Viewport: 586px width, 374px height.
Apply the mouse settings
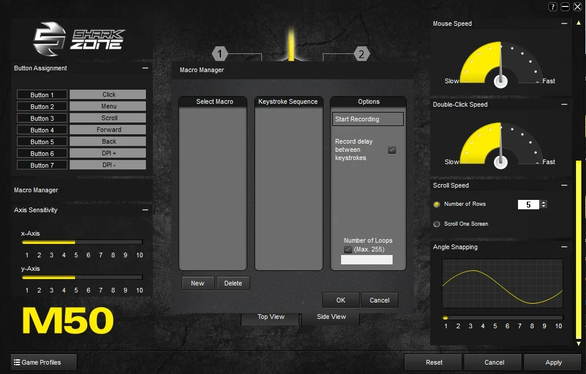point(553,362)
